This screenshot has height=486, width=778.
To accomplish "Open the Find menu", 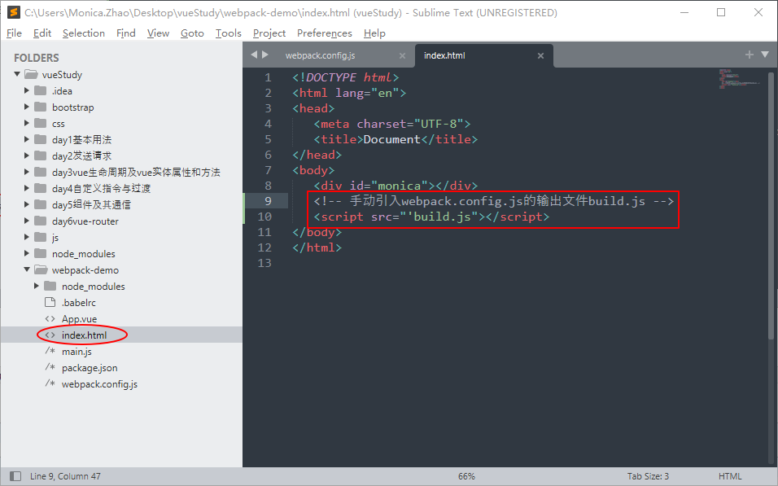I will (x=126, y=33).
